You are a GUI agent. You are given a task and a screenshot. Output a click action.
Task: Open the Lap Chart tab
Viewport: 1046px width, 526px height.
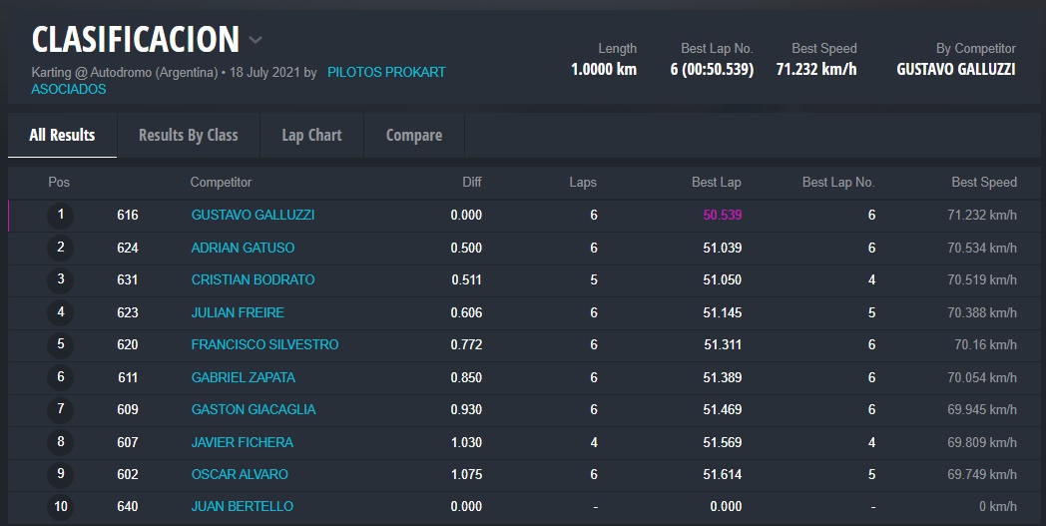(x=311, y=135)
